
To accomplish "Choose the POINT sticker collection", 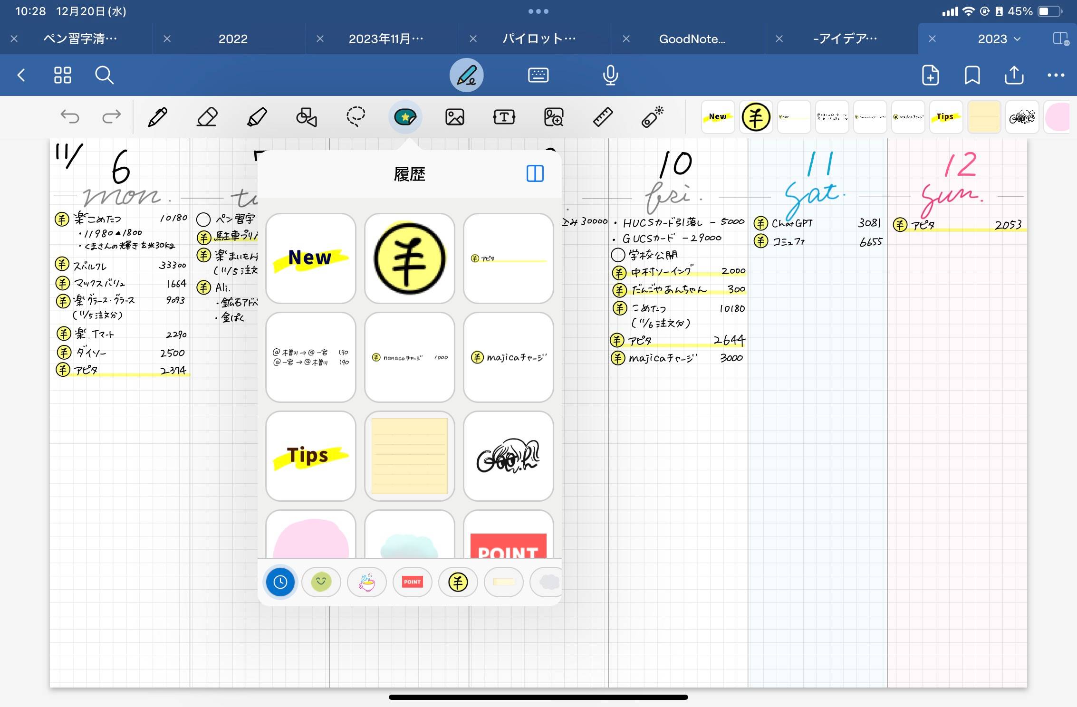I will [x=412, y=582].
